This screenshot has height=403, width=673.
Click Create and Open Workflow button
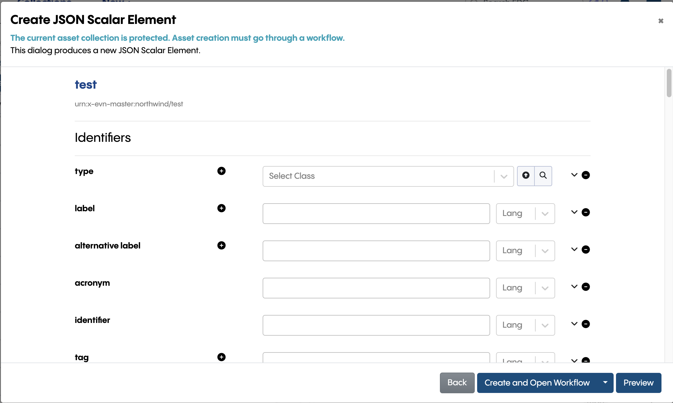click(x=537, y=383)
